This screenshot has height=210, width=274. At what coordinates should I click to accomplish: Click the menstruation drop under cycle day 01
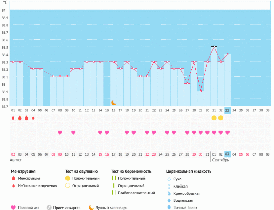13,118
